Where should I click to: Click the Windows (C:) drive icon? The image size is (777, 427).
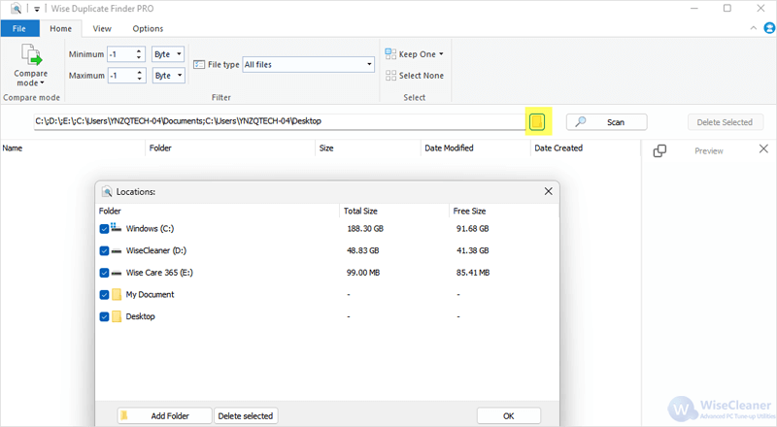point(116,227)
